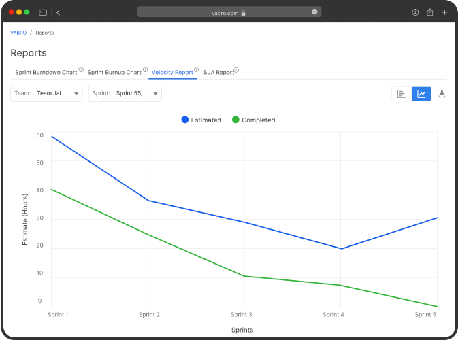Click info icon beside Sprint Burnup Chart

pos(145,69)
